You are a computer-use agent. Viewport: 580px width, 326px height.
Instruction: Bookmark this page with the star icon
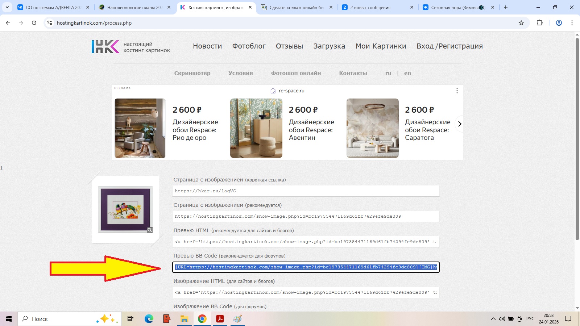(521, 23)
